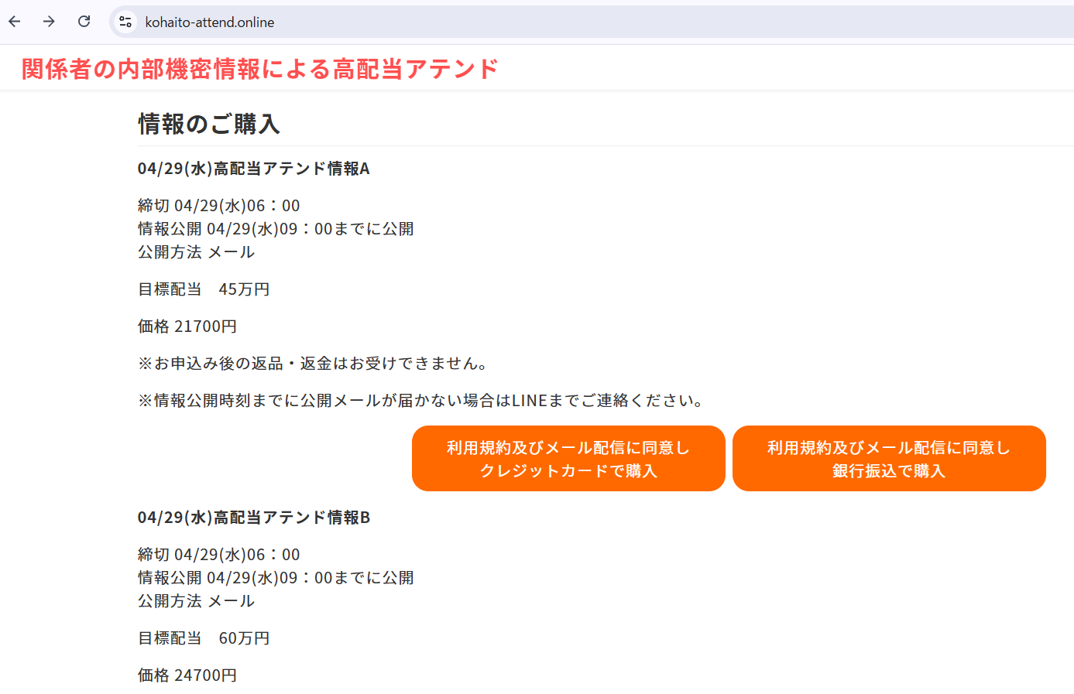This screenshot has width=1074, height=694.
Task: Select the 情報のご購入 heading
Action: (x=209, y=124)
